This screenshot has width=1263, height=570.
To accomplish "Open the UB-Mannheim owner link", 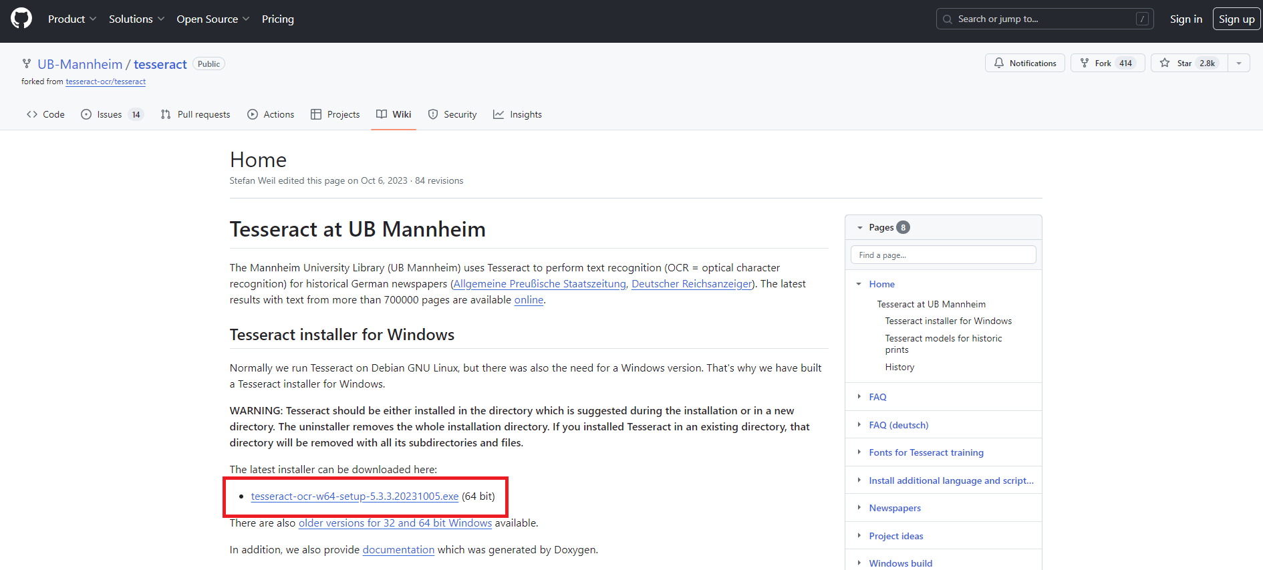I will tap(80, 64).
